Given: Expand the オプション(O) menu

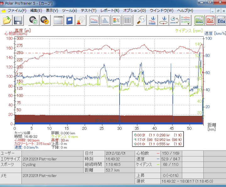Looking at the screenshot, I should point(134,10).
